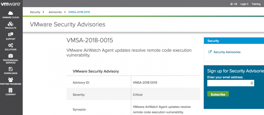Click the advisory summary below the heading
The width and height of the screenshot is (264, 115).
pos(129,53)
